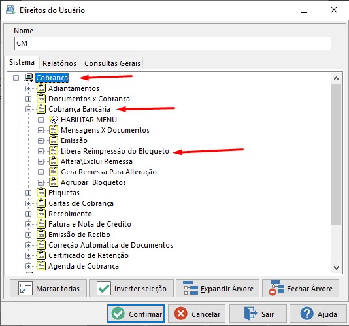Click the Etiquetas clipboard icon
Viewport: 349px width, 326px height.
tap(41, 193)
